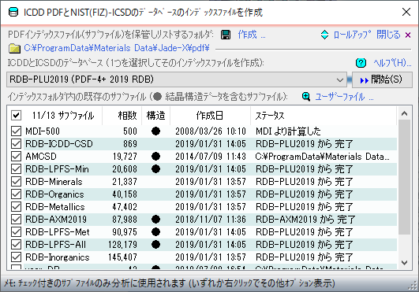Click the phase count 19,727

click(x=125, y=156)
